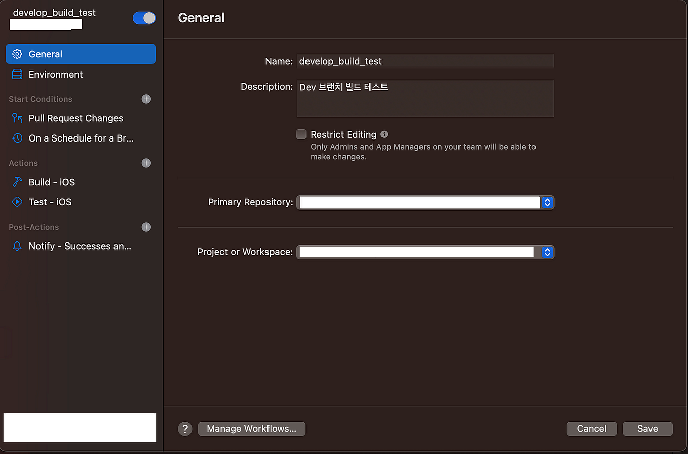688x454 pixels.
Task: Switch to the Environment tab in the sidebar
Action: pos(56,74)
